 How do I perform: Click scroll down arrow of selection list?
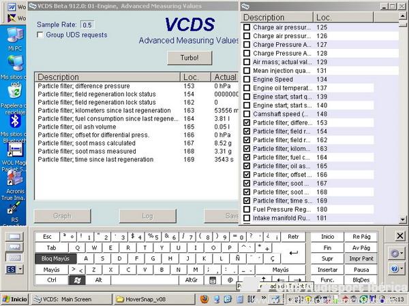tap(402, 220)
